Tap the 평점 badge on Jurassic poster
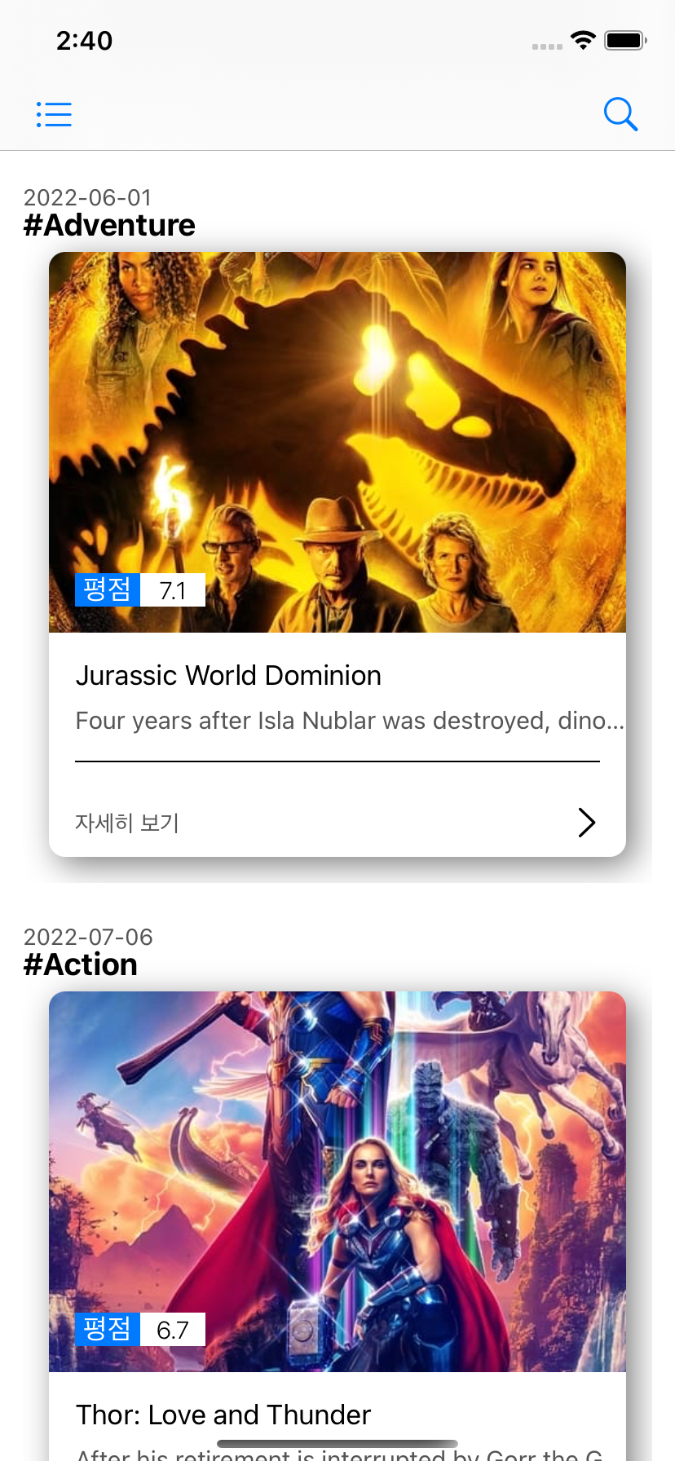 pos(108,589)
